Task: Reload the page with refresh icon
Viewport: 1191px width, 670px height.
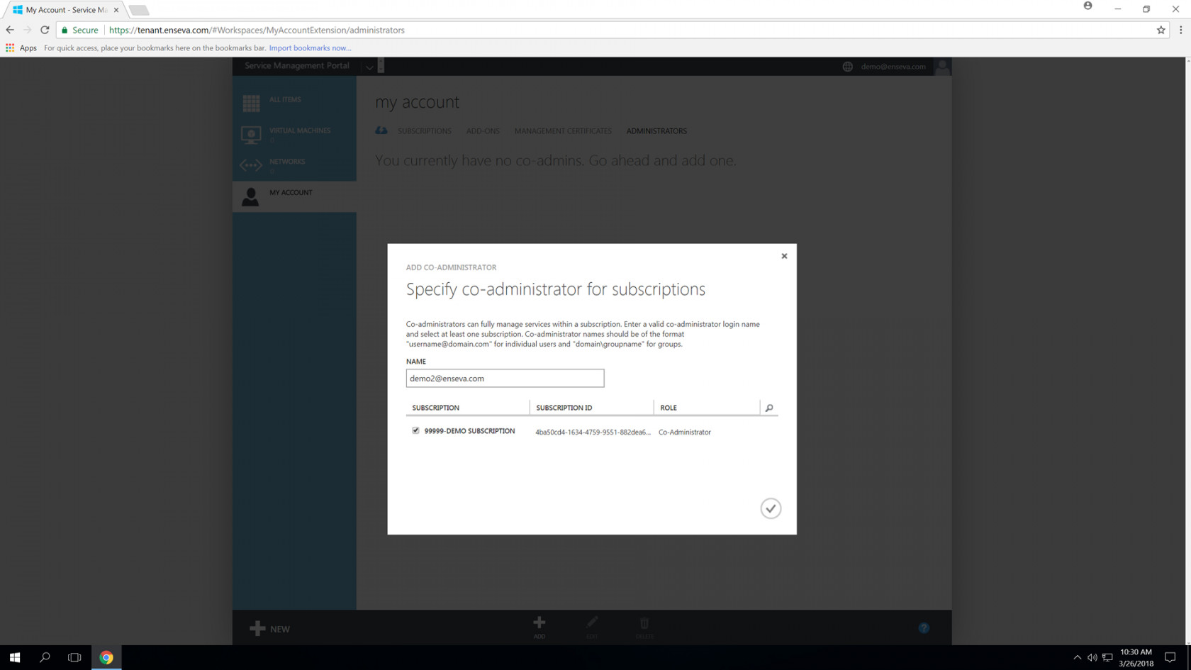Action: (x=45, y=30)
